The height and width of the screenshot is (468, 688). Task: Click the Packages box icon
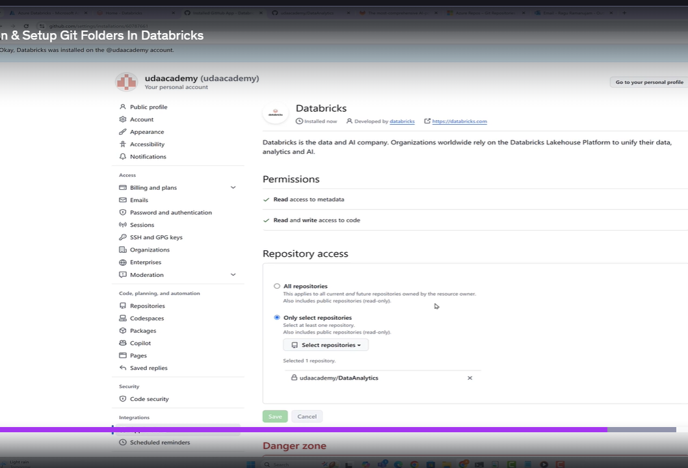pyautogui.click(x=123, y=331)
